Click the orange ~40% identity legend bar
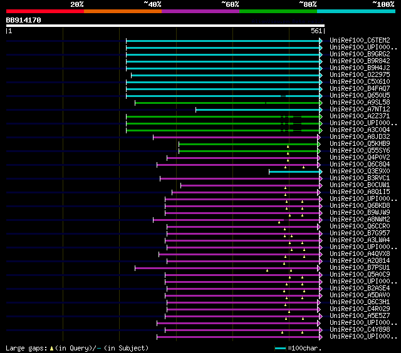This screenshot has width=401, height=353. (x=123, y=11)
